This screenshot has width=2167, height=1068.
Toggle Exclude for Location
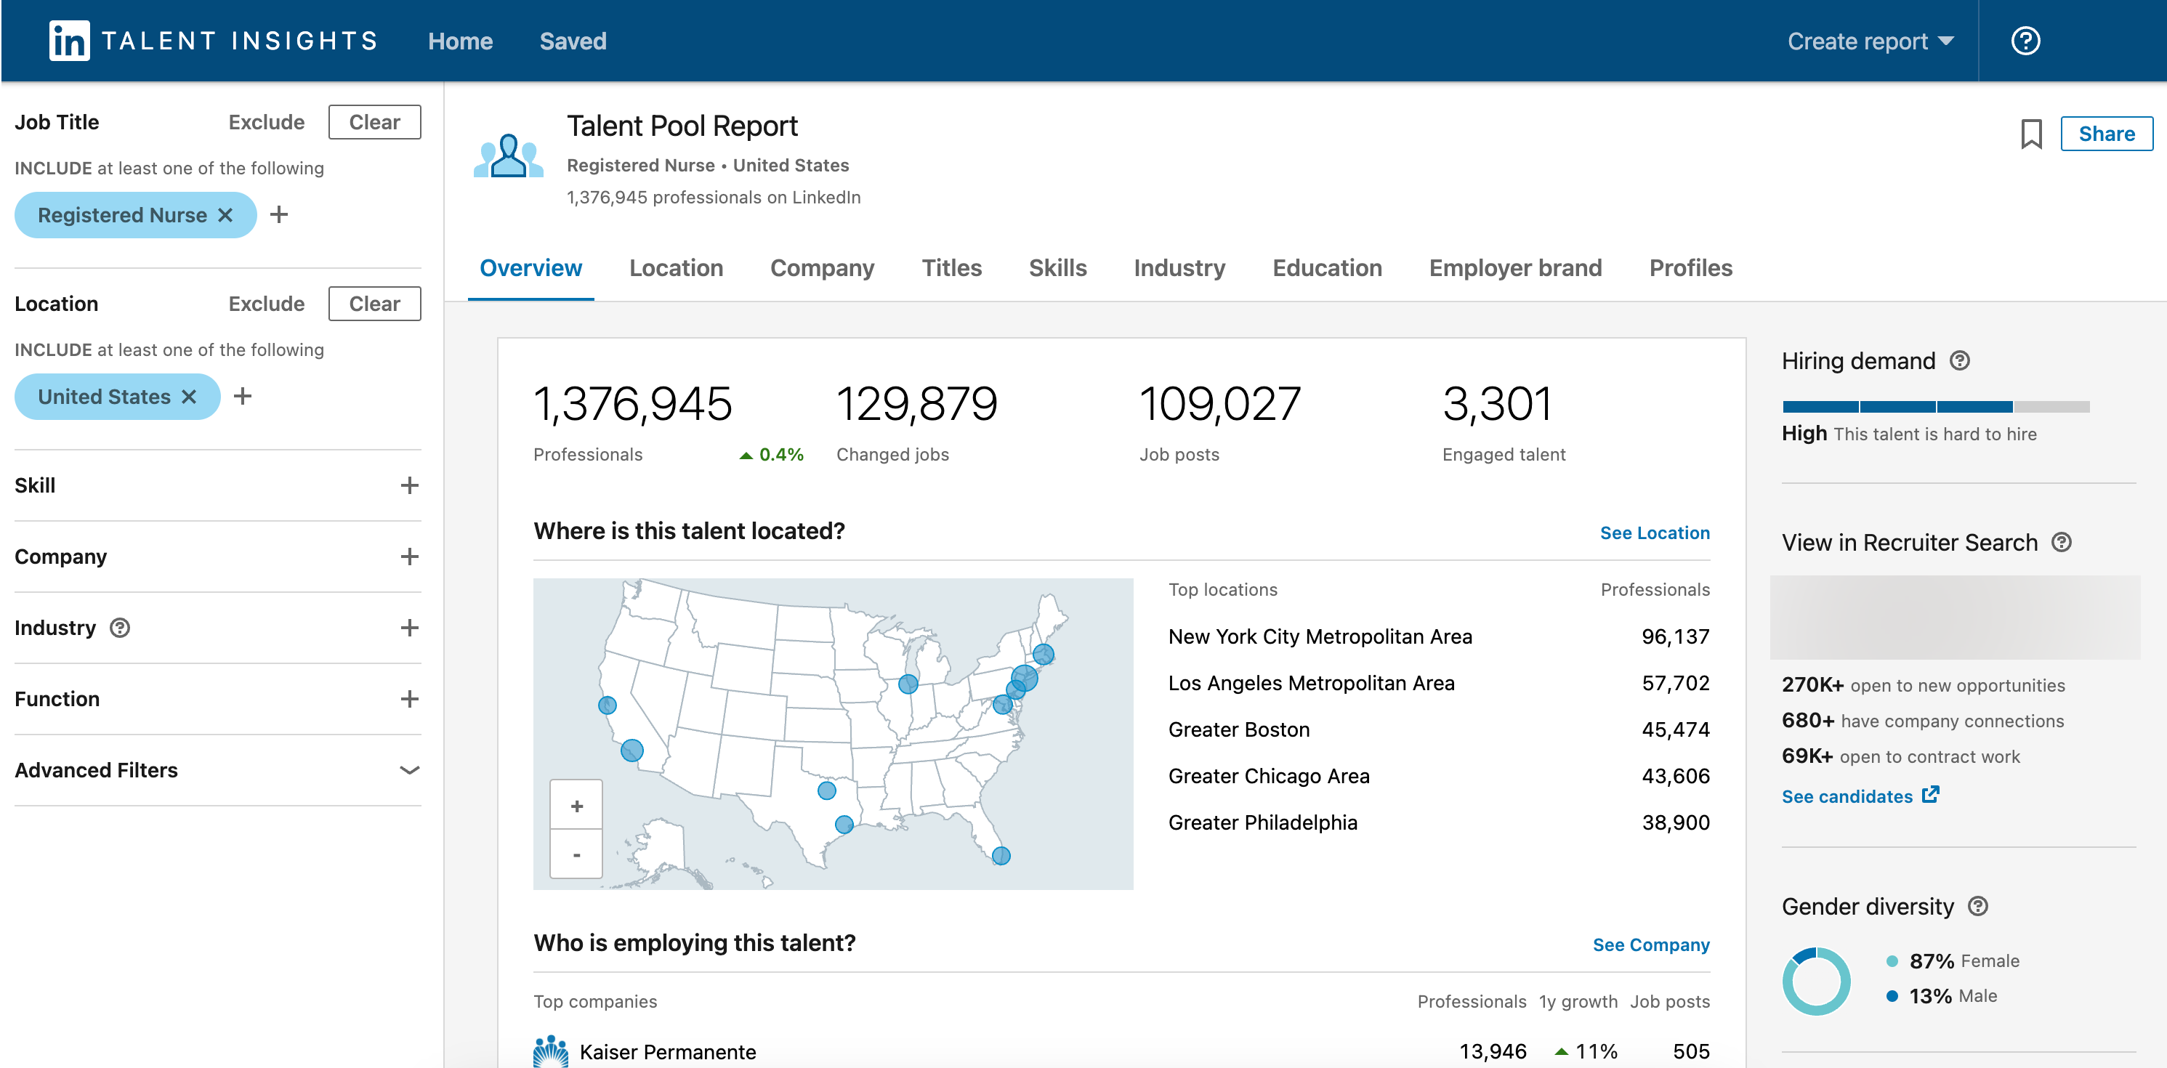tap(266, 304)
